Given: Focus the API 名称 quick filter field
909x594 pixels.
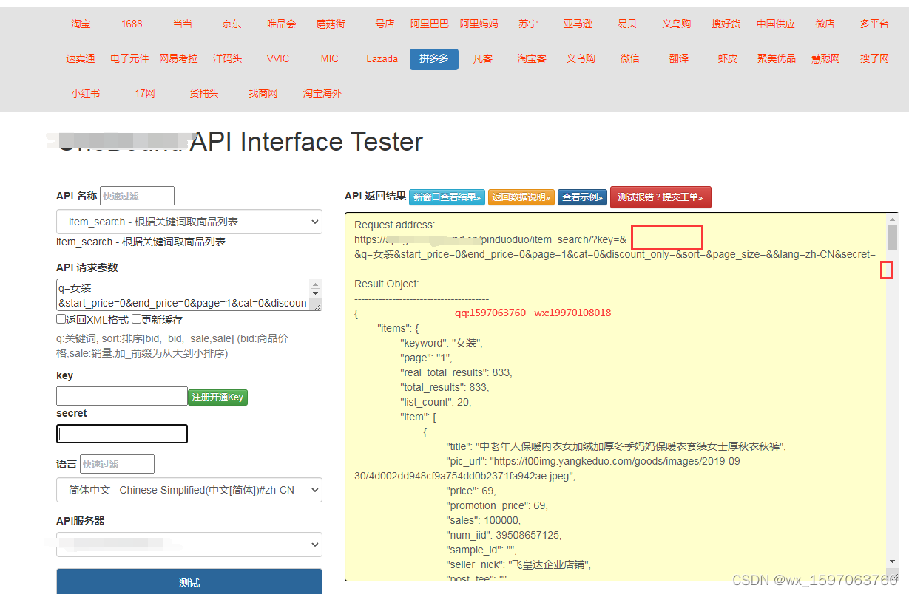Looking at the screenshot, I should click(137, 196).
